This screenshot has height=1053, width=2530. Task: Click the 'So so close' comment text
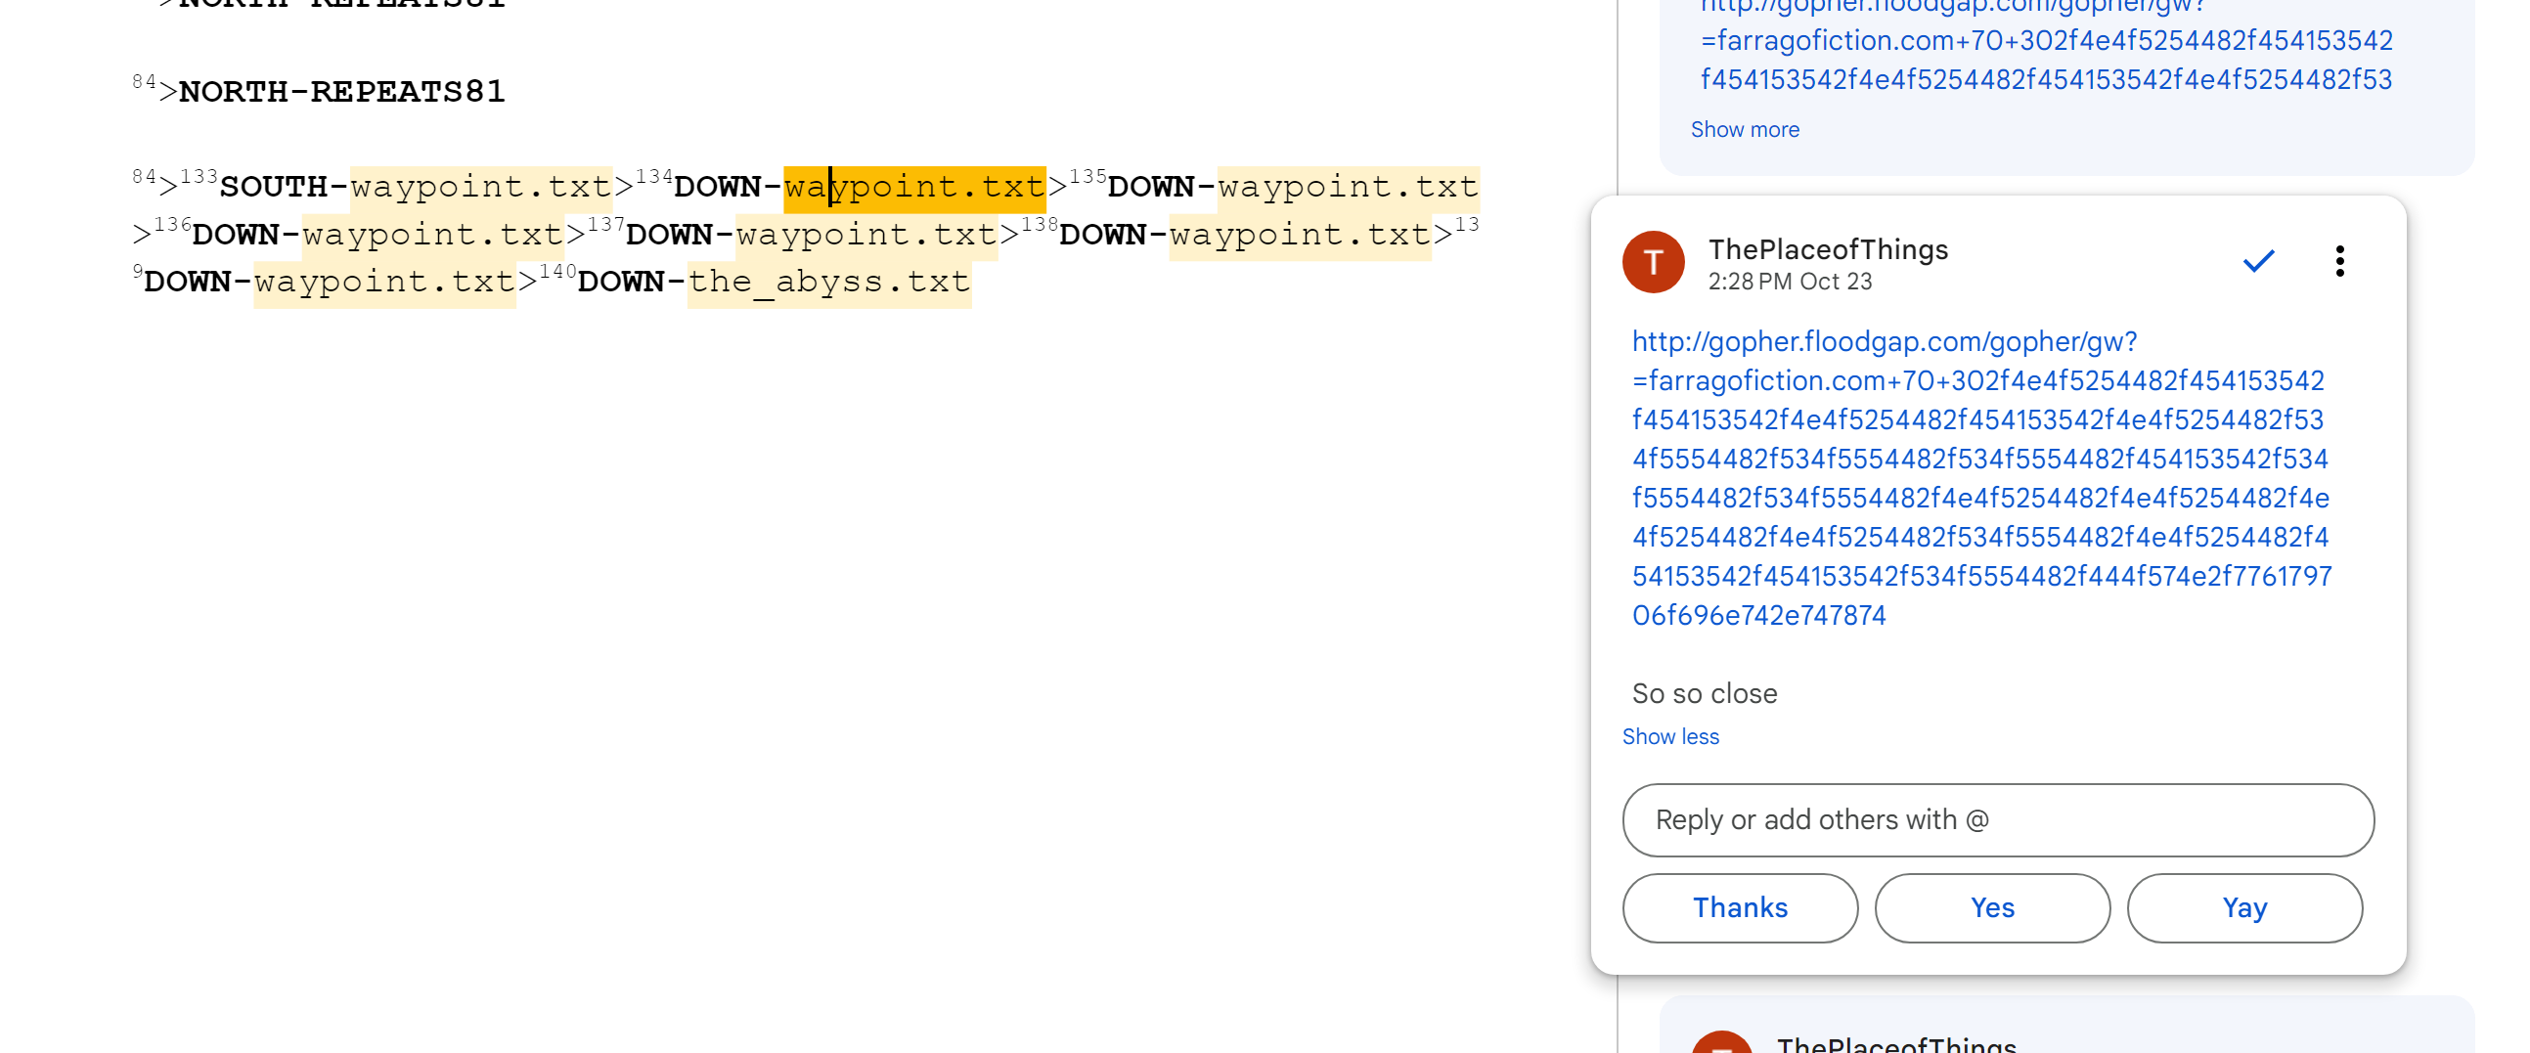coord(1704,693)
